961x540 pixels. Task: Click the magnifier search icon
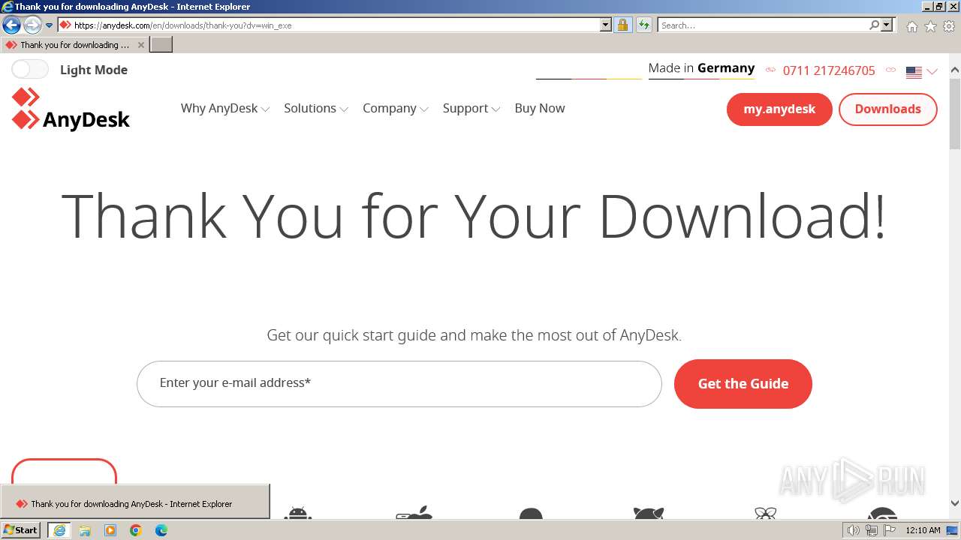[x=874, y=25]
